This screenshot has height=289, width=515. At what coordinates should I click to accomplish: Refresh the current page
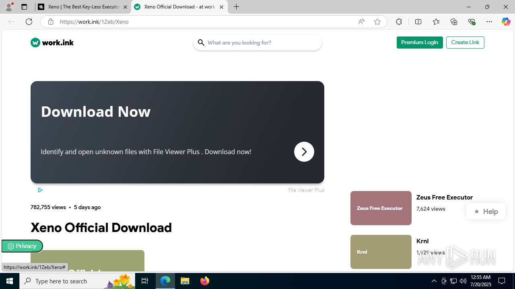29,22
